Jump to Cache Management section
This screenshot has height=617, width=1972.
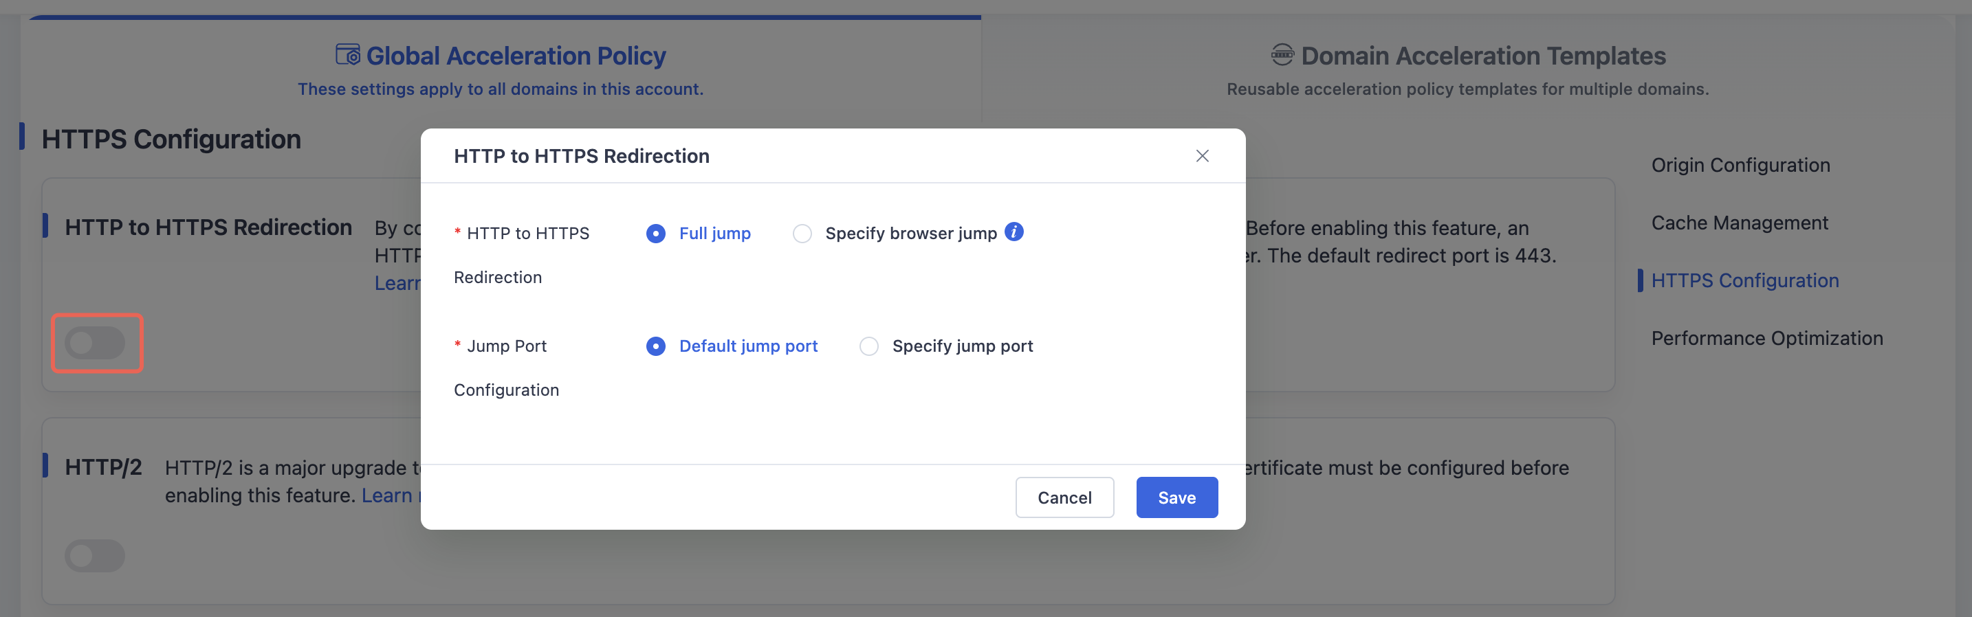[x=1740, y=223]
